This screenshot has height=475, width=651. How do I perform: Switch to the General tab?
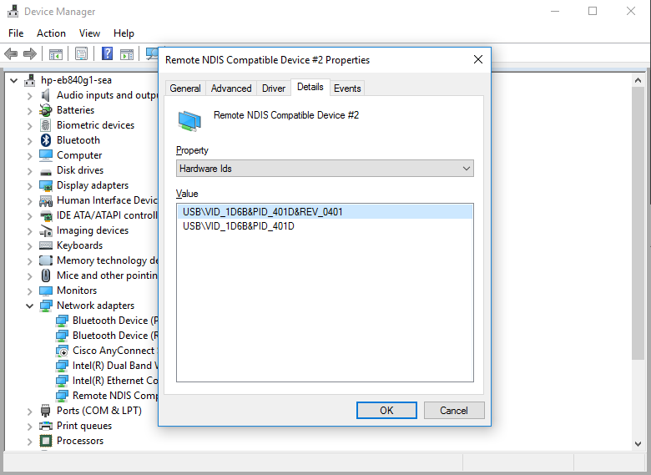(x=185, y=88)
